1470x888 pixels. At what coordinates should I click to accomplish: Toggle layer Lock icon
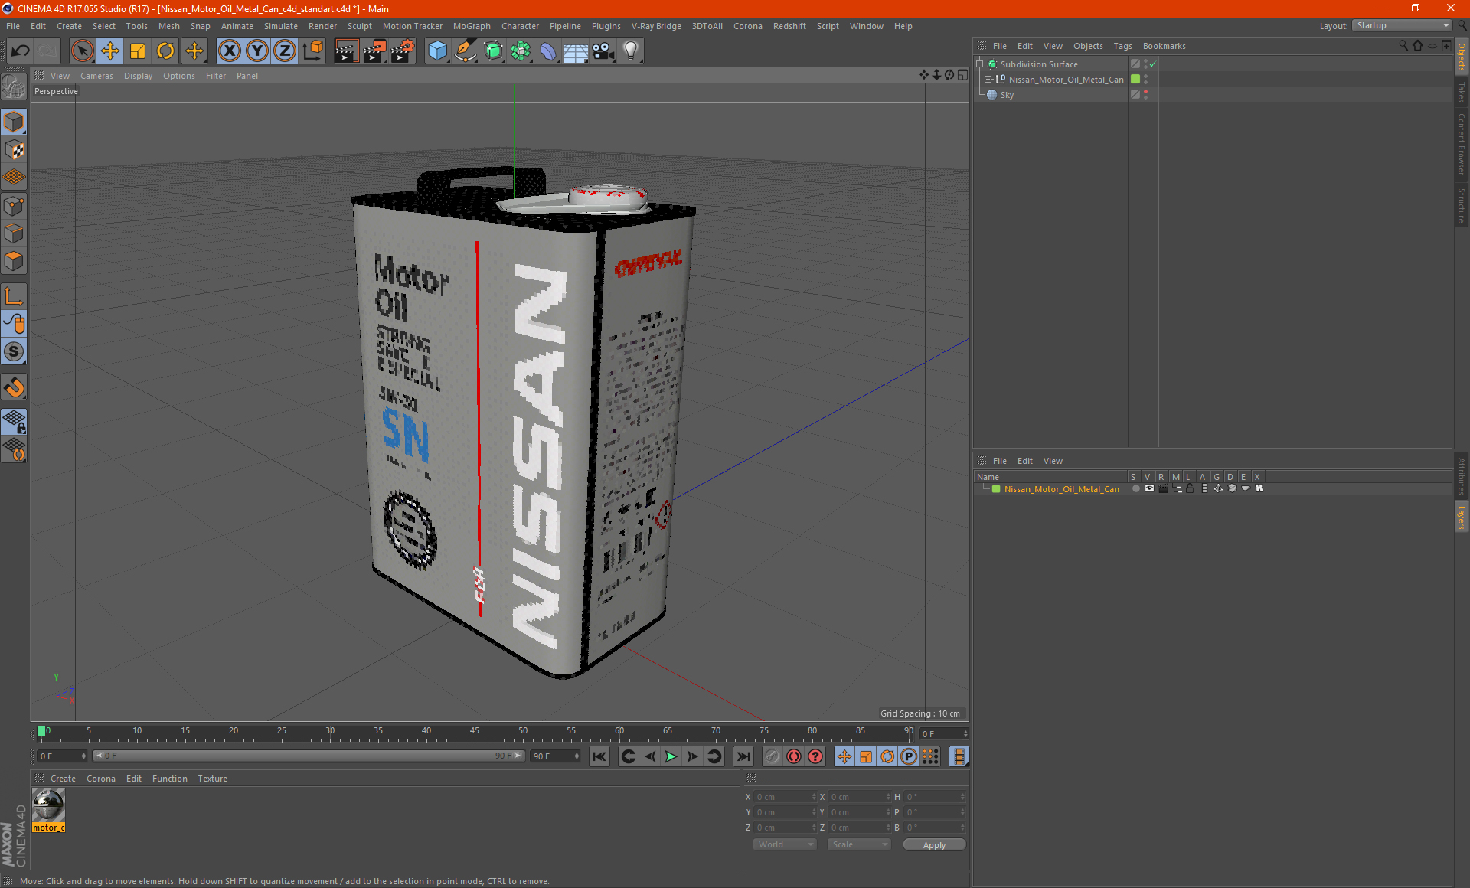click(x=1191, y=488)
